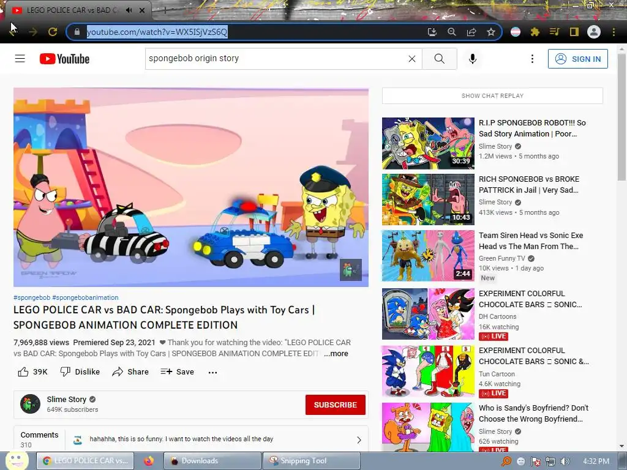This screenshot has height=470, width=627.
Task: Open Who is Sandy's Boyfriend video title
Action: tap(534, 414)
